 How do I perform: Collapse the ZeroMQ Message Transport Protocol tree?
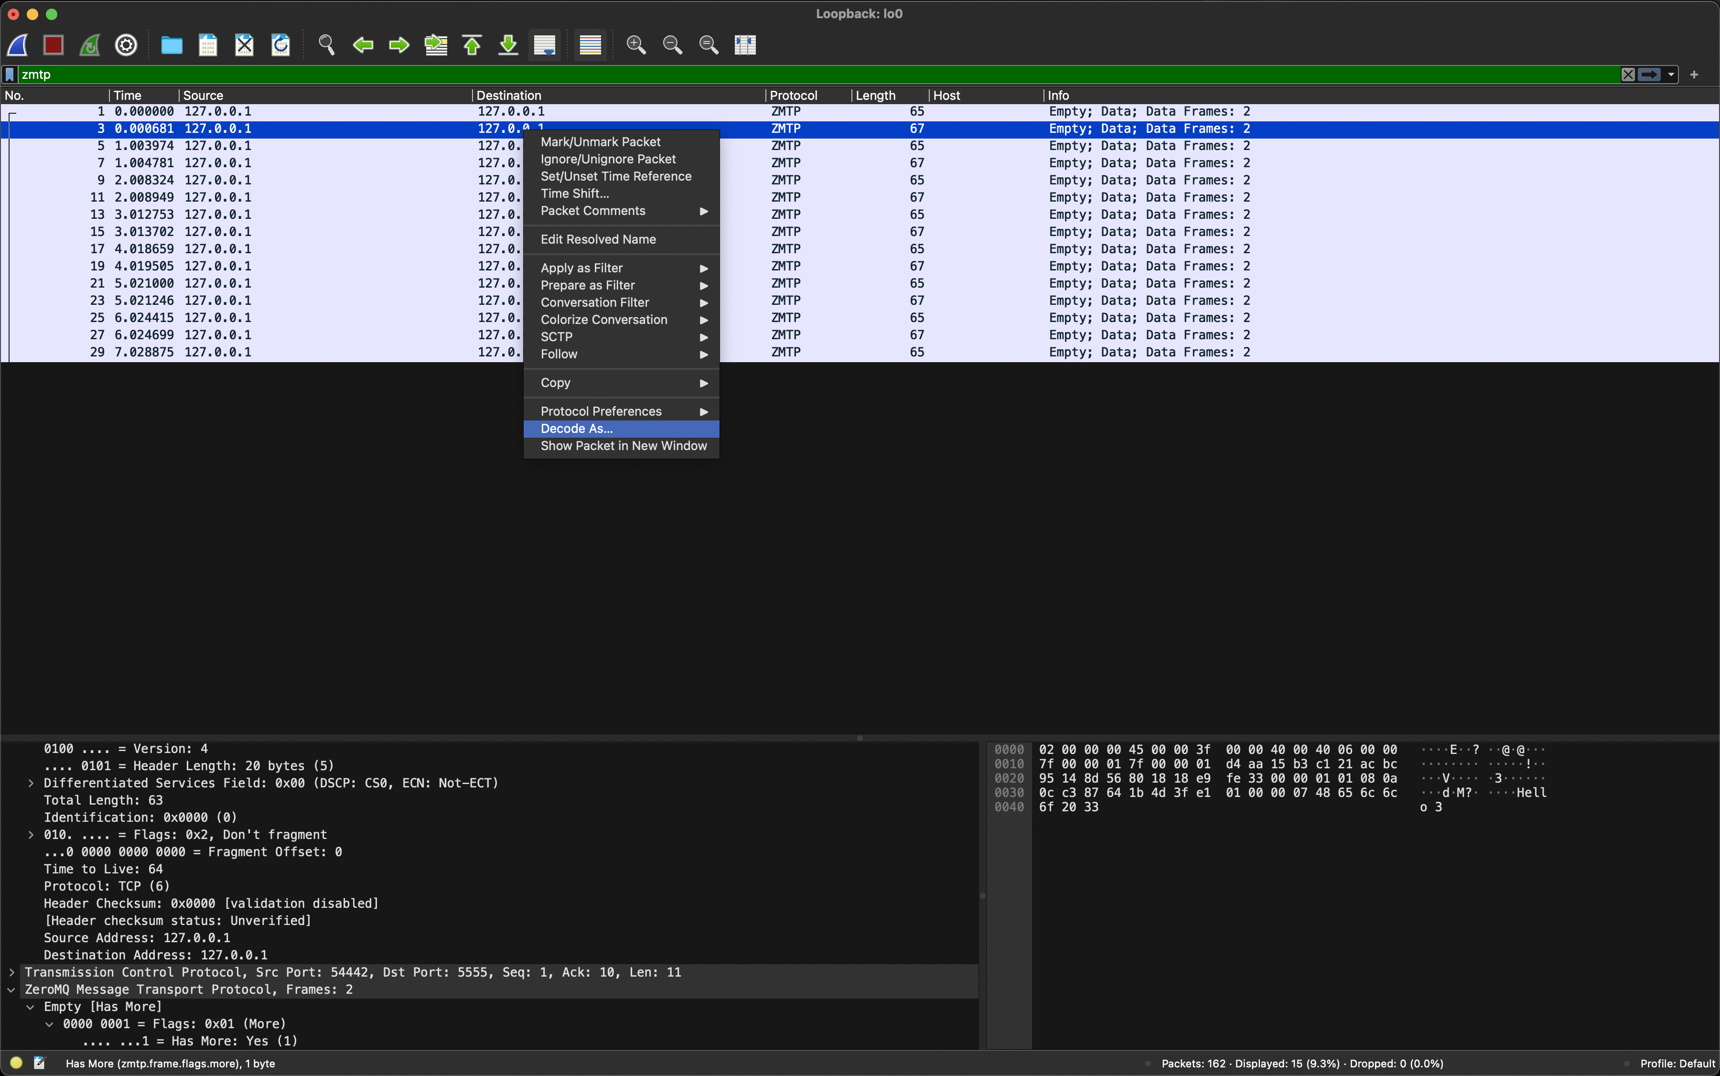11,989
